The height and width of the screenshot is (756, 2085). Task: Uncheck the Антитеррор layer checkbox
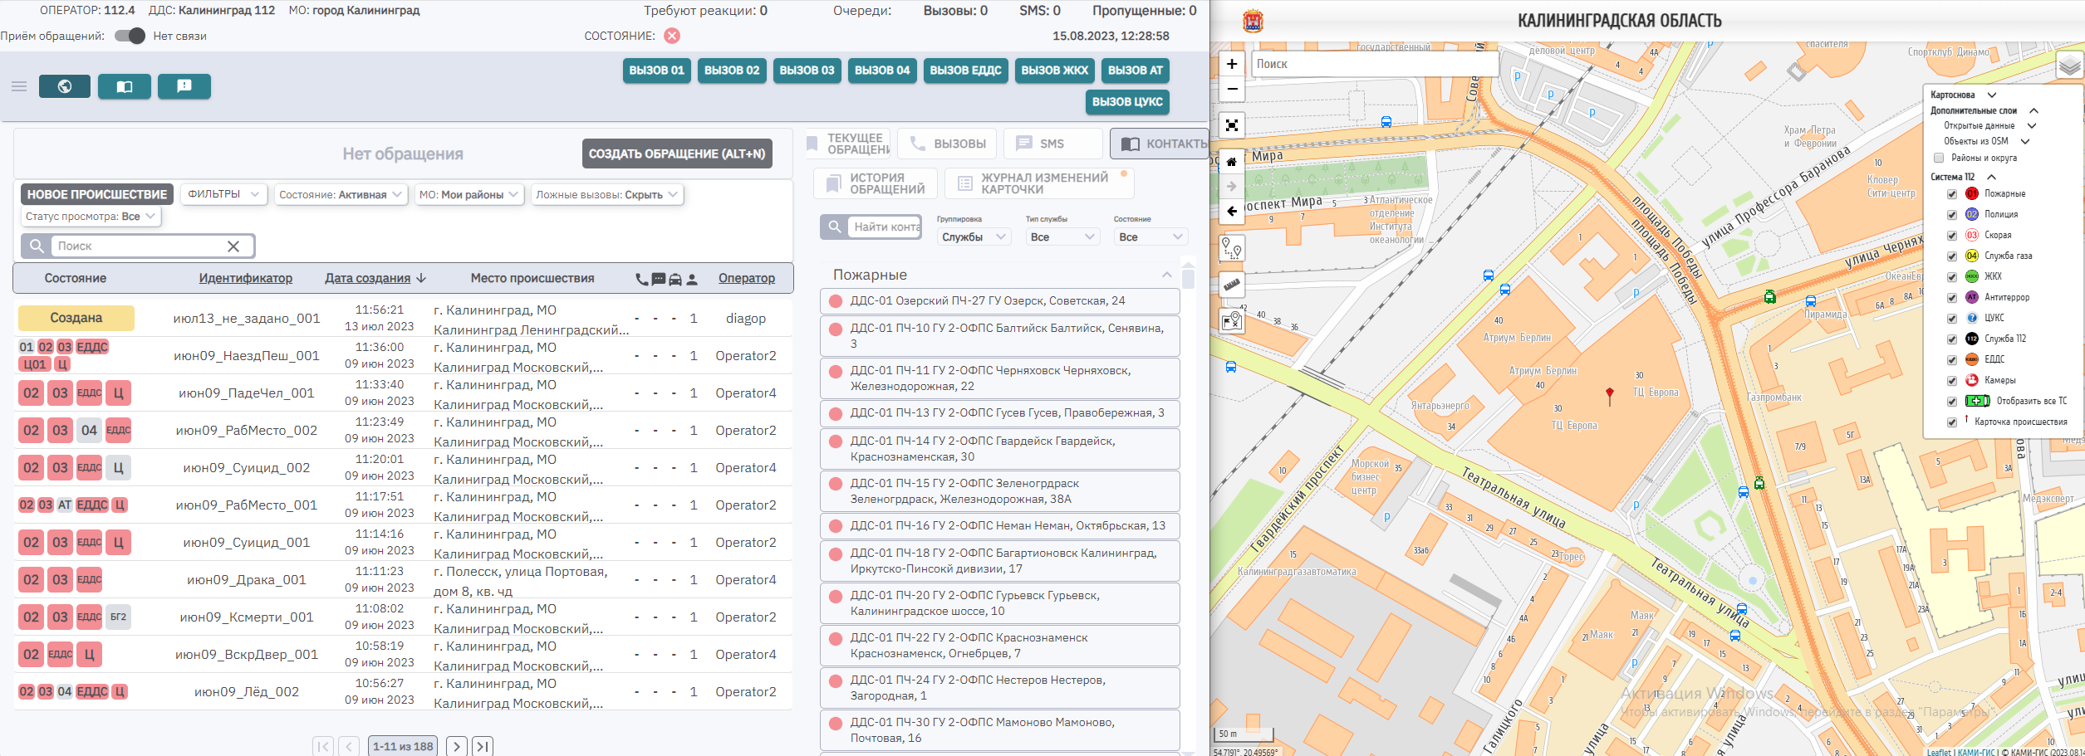tap(1952, 298)
